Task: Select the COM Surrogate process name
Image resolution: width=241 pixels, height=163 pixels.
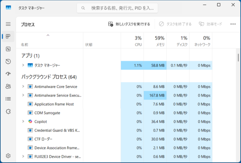Action: [47, 113]
